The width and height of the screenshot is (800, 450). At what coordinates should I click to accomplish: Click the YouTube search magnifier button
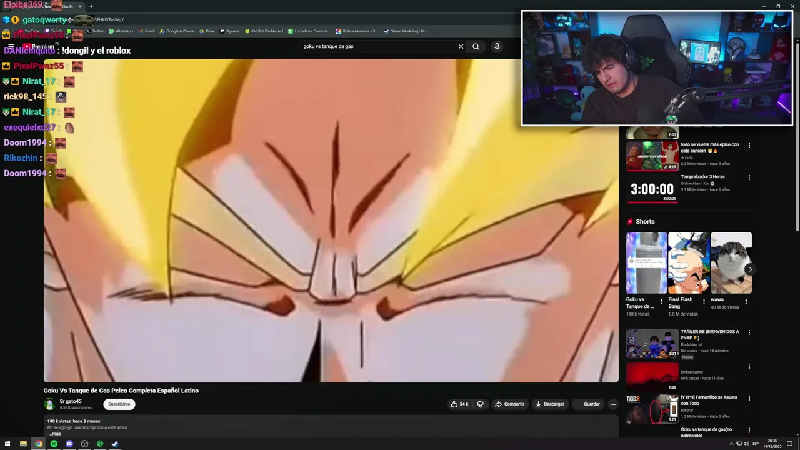[x=476, y=46]
